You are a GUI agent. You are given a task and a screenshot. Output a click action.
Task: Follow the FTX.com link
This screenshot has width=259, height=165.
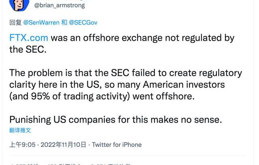click(x=29, y=38)
